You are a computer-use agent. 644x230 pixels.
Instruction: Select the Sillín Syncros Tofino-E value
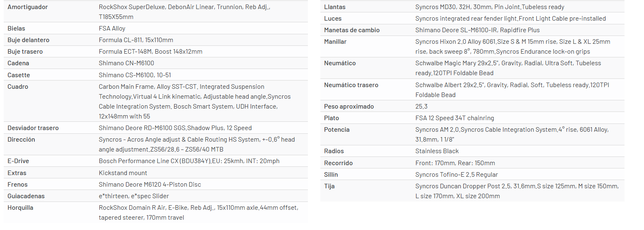pyautogui.click(x=457, y=175)
